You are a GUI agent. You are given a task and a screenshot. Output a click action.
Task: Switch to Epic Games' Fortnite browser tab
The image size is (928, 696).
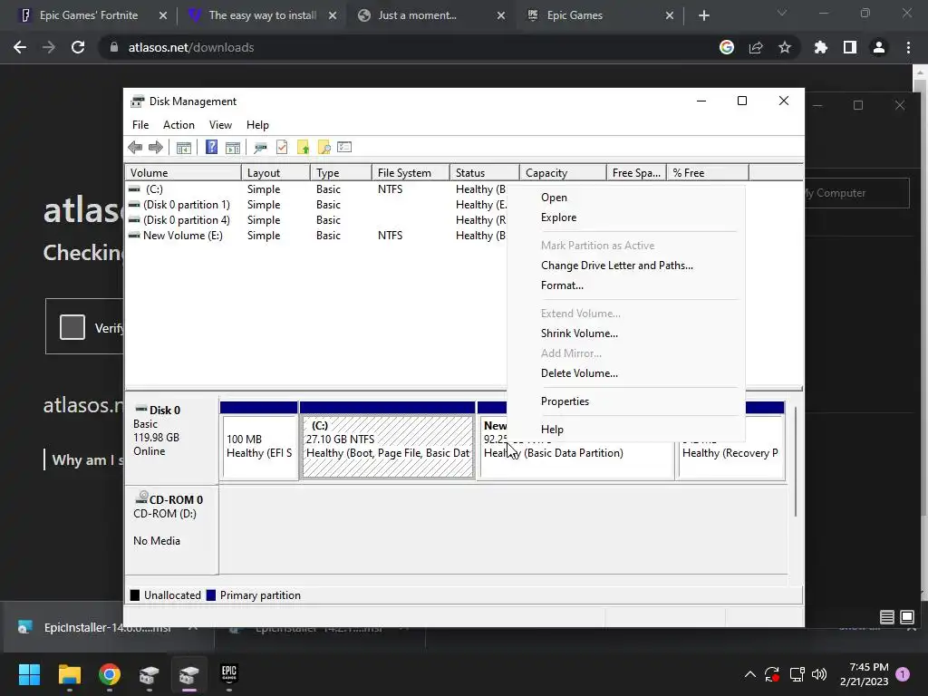coord(89,15)
